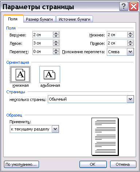Switch to the Источник бумаги tab
Viewport: 140px width, 172px height.
74,19
